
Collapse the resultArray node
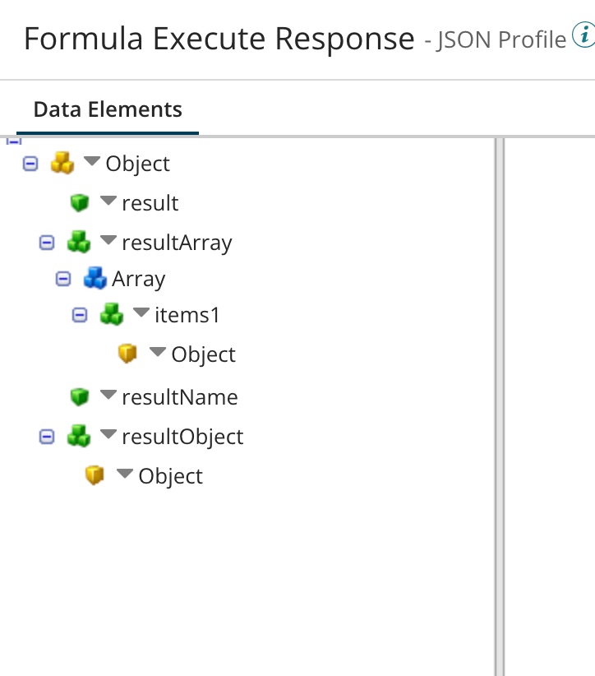click(47, 241)
